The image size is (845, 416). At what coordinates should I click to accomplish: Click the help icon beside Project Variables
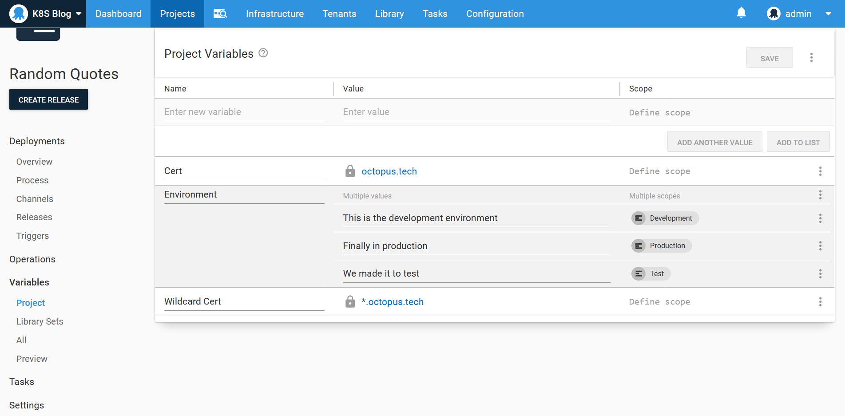[x=263, y=53]
